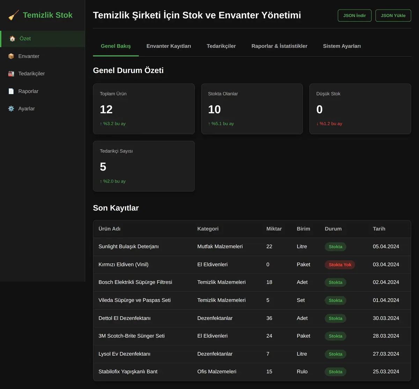Click the Stokta Yok status badge
The width and height of the screenshot is (419, 389).
(340, 265)
